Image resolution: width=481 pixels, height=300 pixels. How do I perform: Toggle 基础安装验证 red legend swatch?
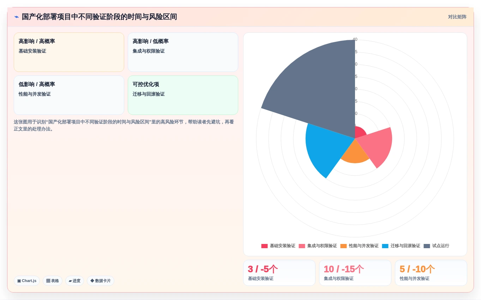(x=264, y=246)
